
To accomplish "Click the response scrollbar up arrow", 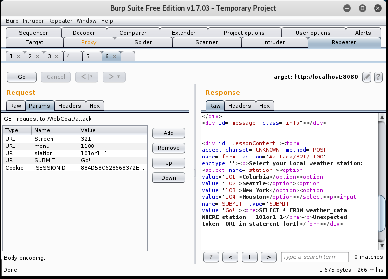I will coord(382,117).
